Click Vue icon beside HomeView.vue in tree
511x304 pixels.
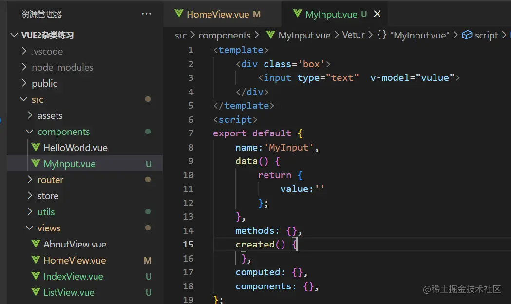pyautogui.click(x=36, y=260)
